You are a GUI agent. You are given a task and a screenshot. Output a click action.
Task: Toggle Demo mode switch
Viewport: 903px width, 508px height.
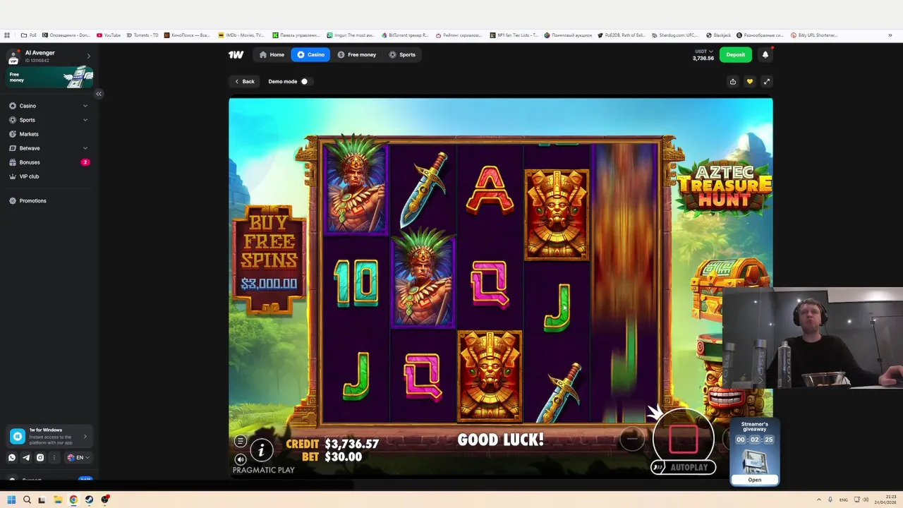[304, 81]
